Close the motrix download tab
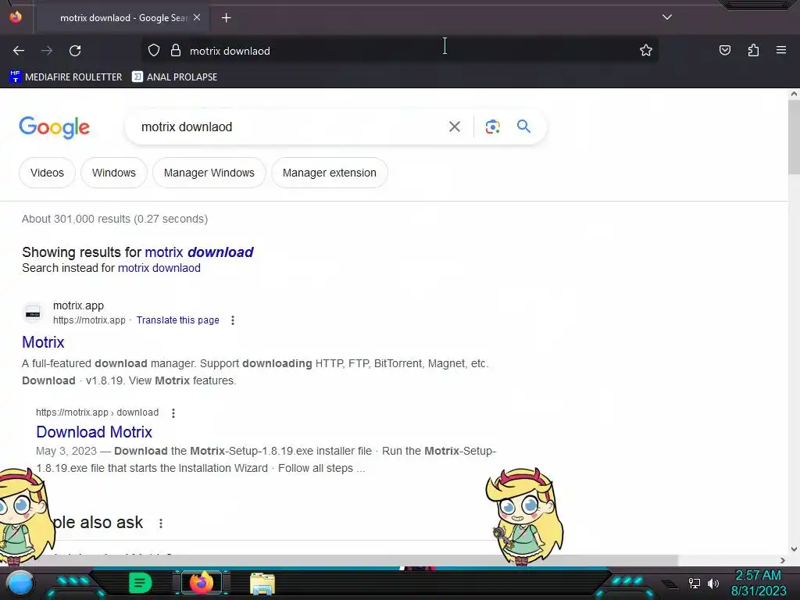The image size is (800, 600). [197, 17]
